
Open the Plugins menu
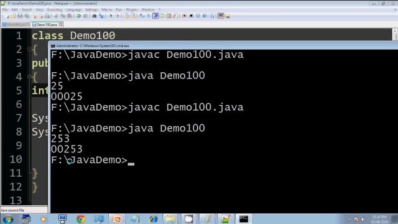[132, 10]
